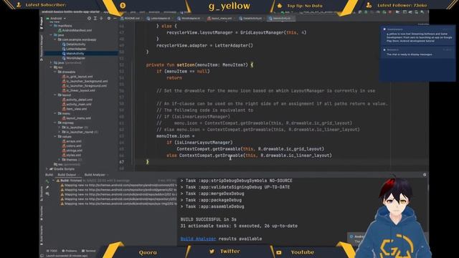This screenshot has height=258, width=459.
Task: Open ic_linear_layout.xml drawable file
Action: (x=79, y=91)
